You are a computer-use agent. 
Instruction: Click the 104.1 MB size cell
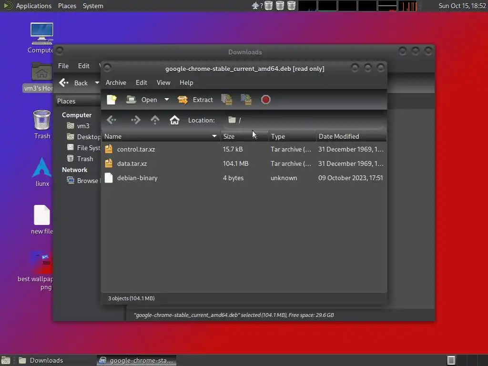point(235,163)
